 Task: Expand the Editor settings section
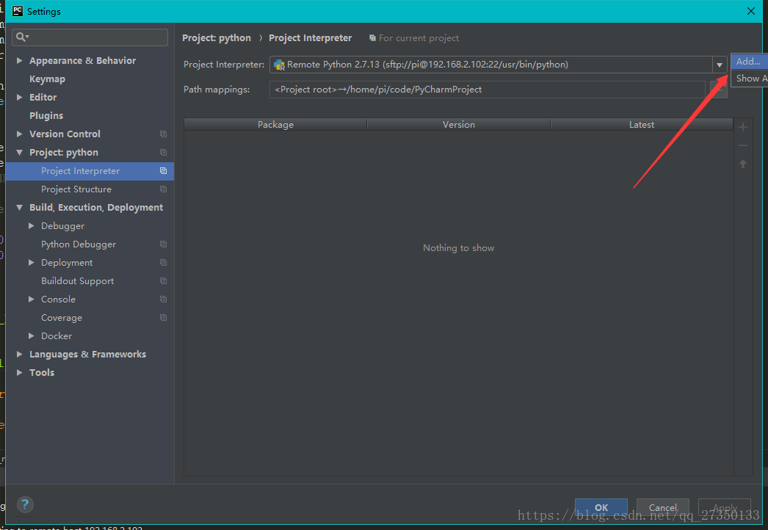20,97
